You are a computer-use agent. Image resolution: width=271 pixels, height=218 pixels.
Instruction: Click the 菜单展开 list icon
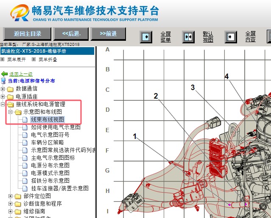(3, 59)
